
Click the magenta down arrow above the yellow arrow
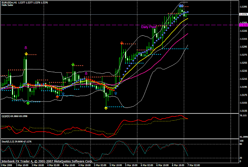click(x=26, y=48)
